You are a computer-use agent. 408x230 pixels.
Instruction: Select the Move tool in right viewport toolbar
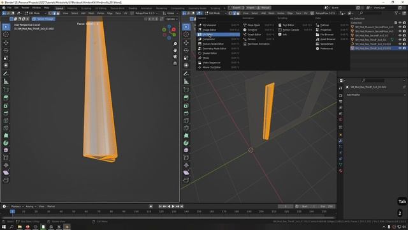tap(186, 43)
